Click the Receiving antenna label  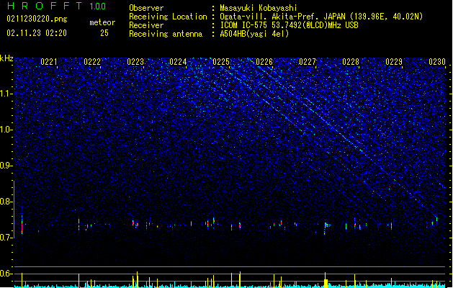pos(166,34)
